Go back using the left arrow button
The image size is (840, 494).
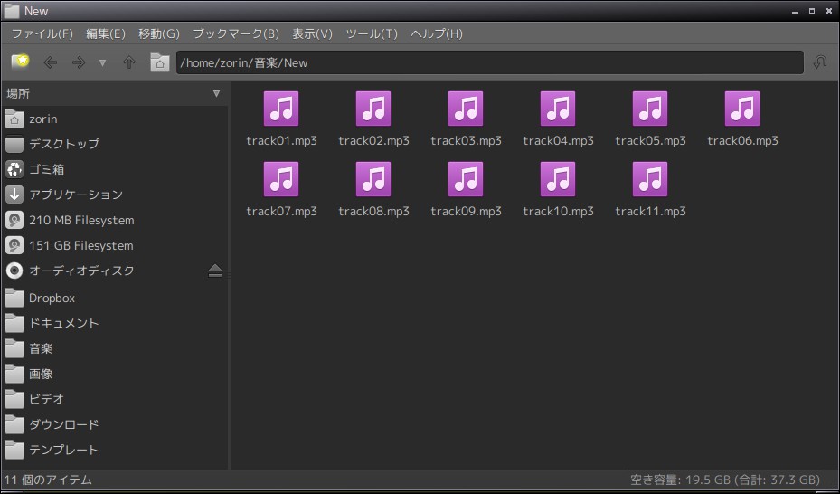point(51,62)
